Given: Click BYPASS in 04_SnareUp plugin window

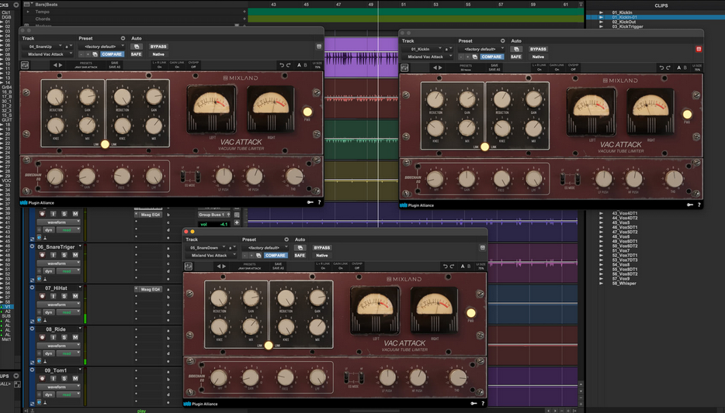Looking at the screenshot, I should (x=158, y=46).
